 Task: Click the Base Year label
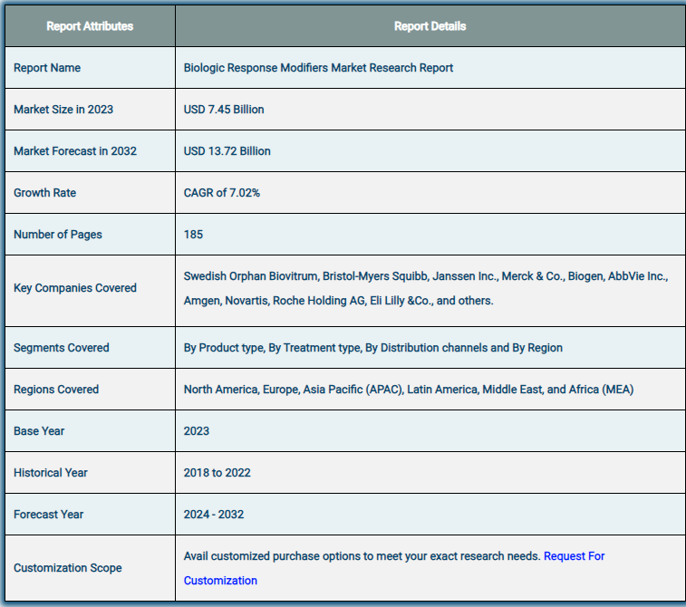pyautogui.click(x=39, y=430)
